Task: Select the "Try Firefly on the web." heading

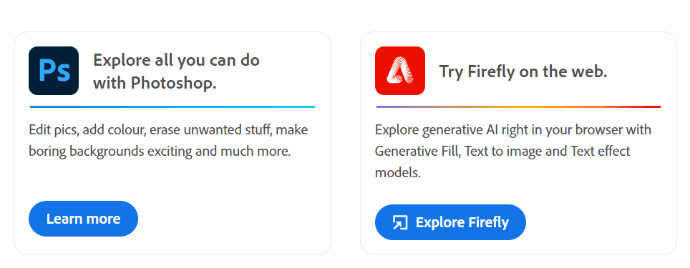Action: (x=523, y=71)
